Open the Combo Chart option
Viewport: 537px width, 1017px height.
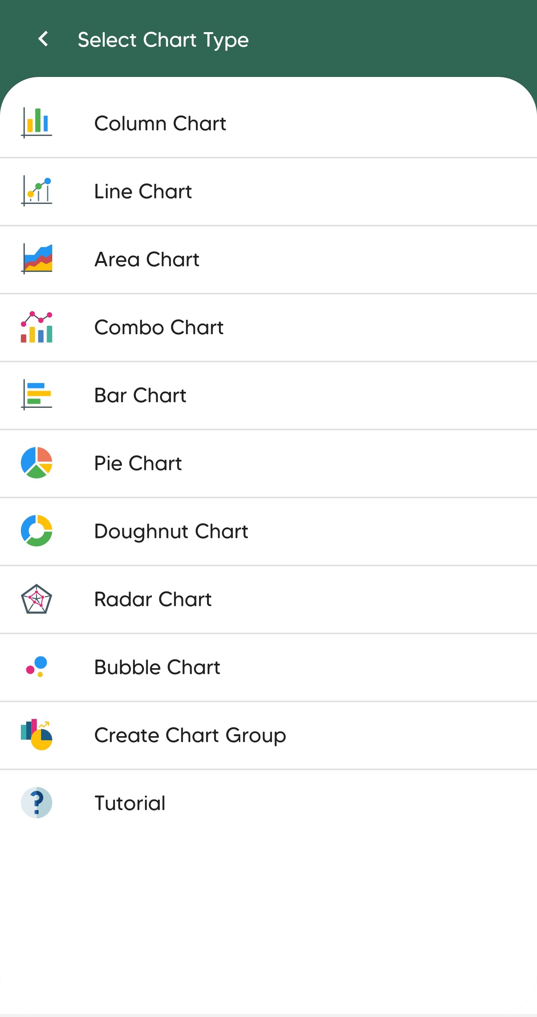click(159, 327)
